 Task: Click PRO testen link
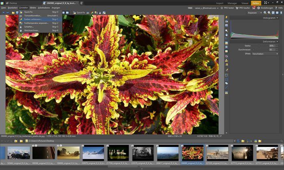point(227,8)
